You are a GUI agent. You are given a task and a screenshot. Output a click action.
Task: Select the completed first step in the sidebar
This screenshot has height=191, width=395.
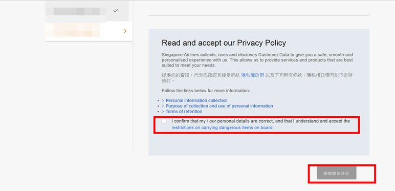(87, 11)
